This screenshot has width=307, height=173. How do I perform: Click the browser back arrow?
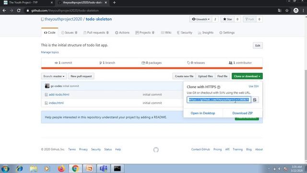(x=4, y=11)
